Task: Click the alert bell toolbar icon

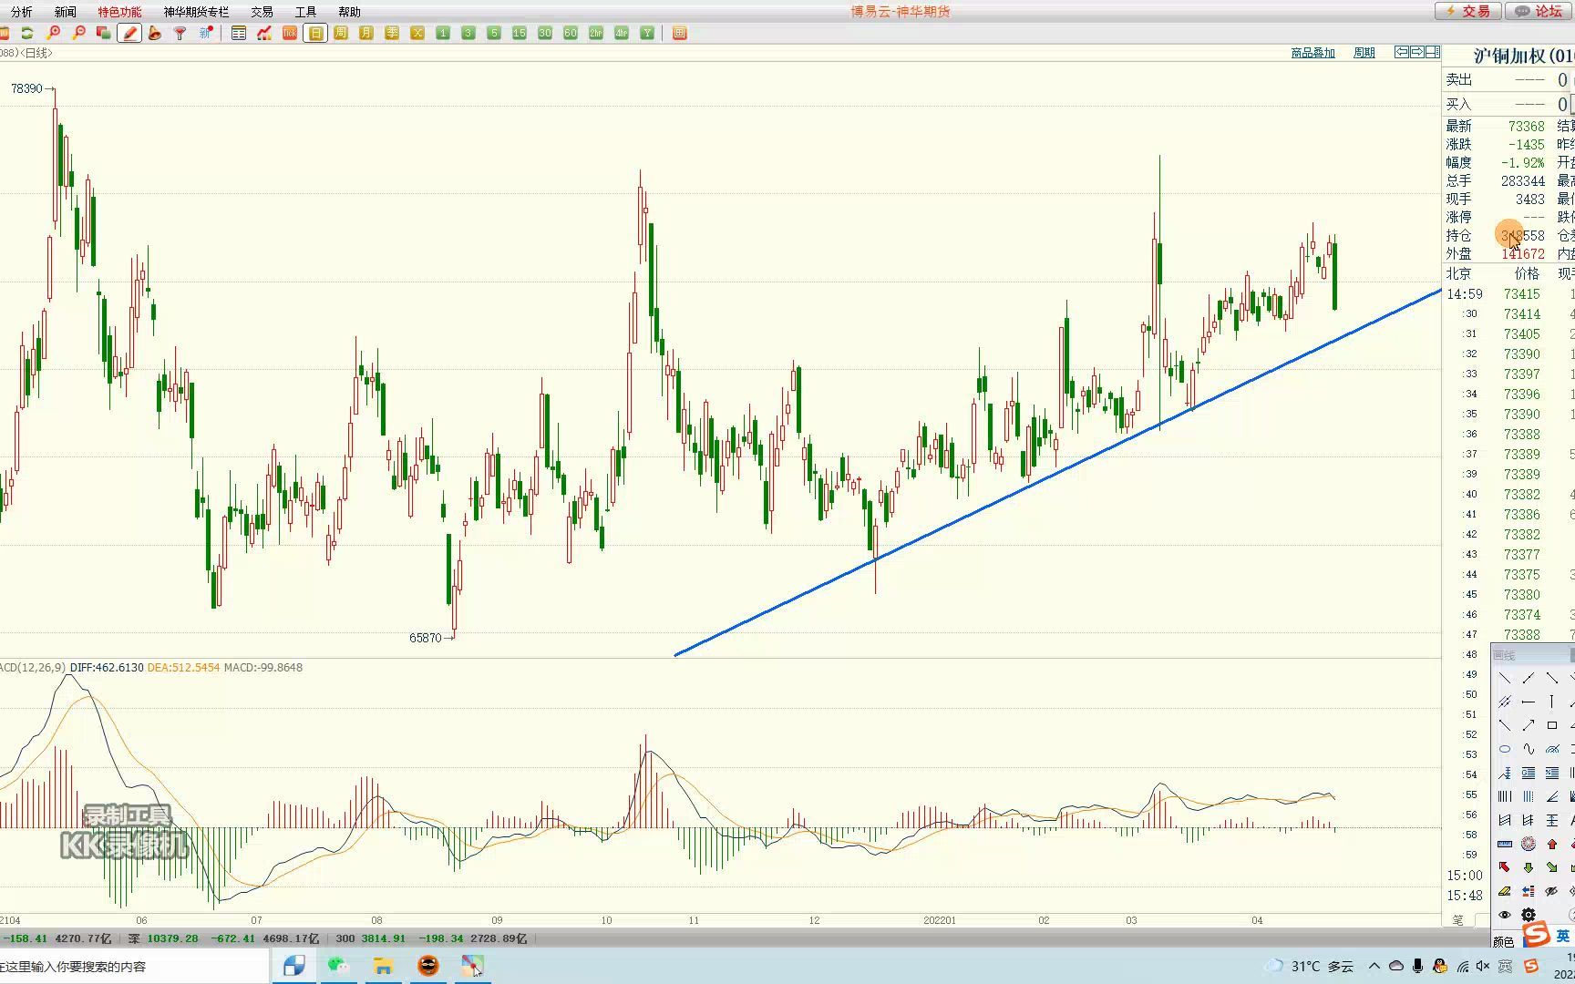Action: coord(155,33)
